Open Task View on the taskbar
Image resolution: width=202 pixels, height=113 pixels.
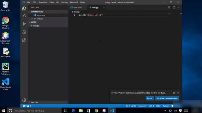point(65,110)
